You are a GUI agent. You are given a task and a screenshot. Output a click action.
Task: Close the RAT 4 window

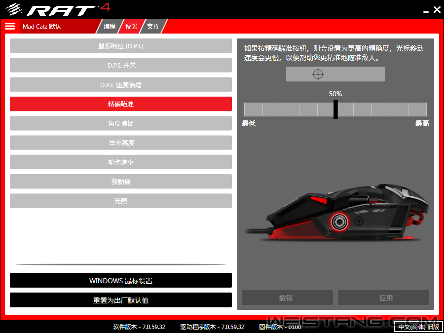click(437, 10)
